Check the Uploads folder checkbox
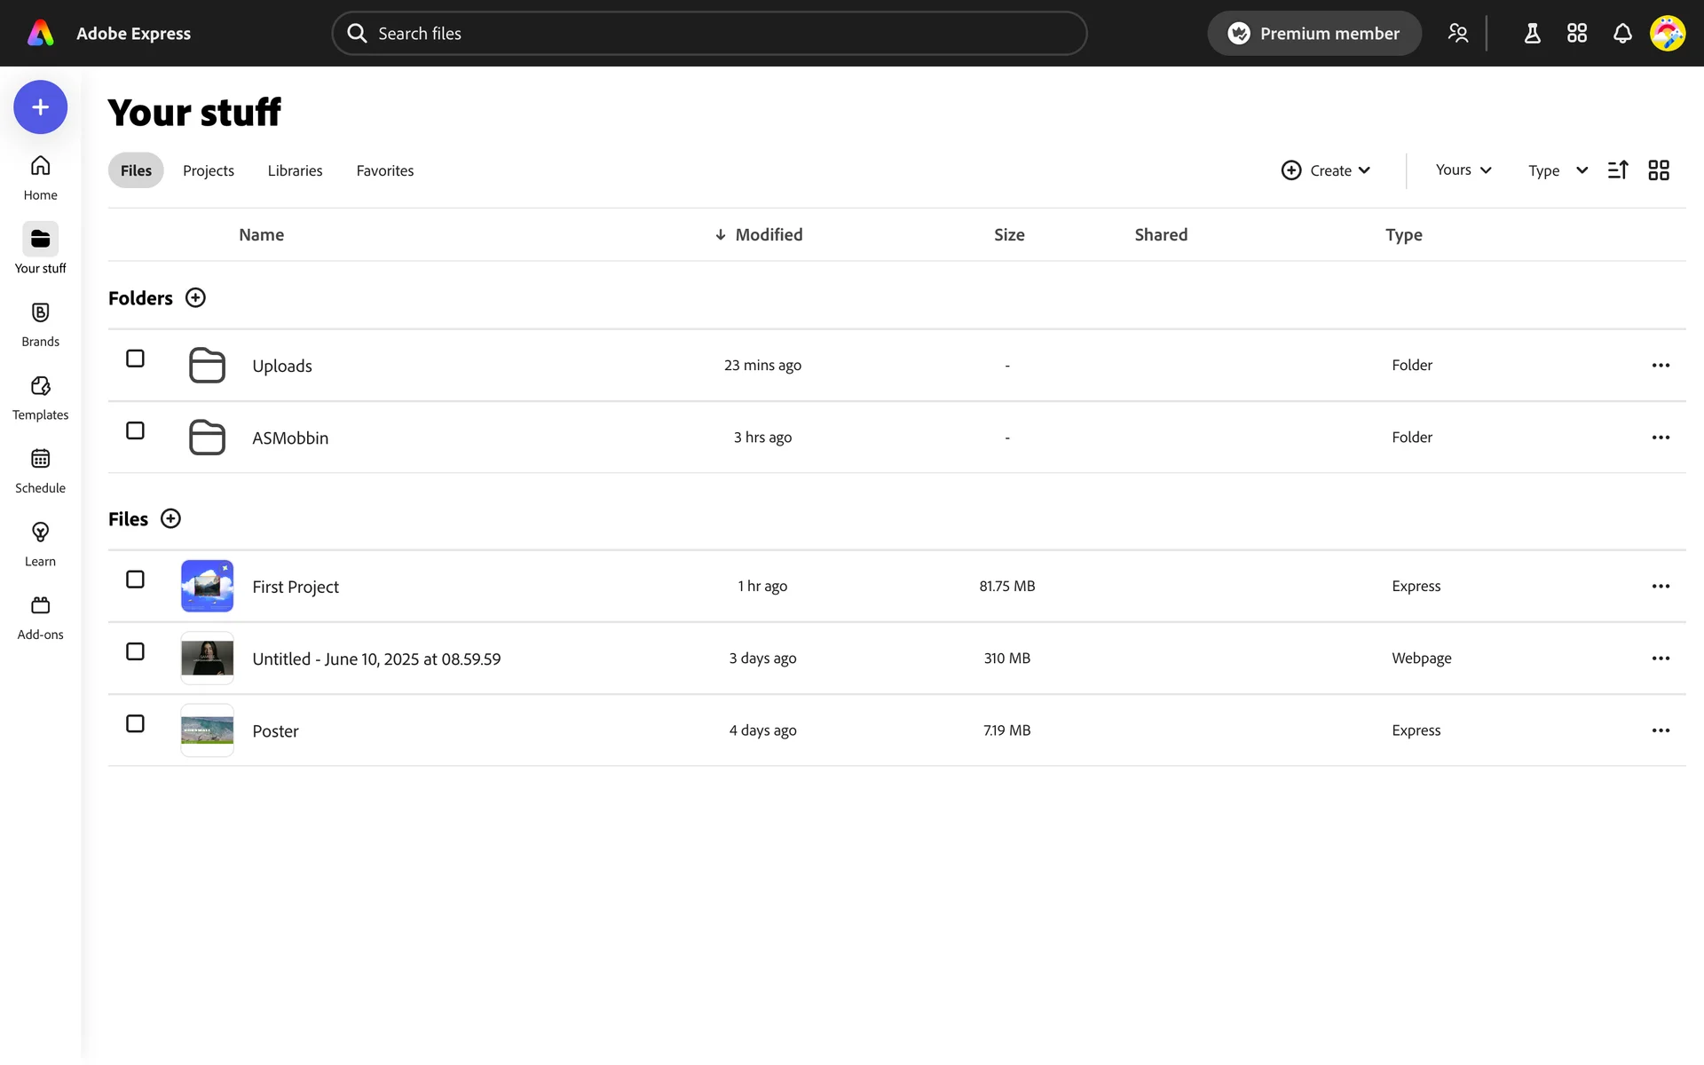Image resolution: width=1704 pixels, height=1065 pixels. (135, 359)
